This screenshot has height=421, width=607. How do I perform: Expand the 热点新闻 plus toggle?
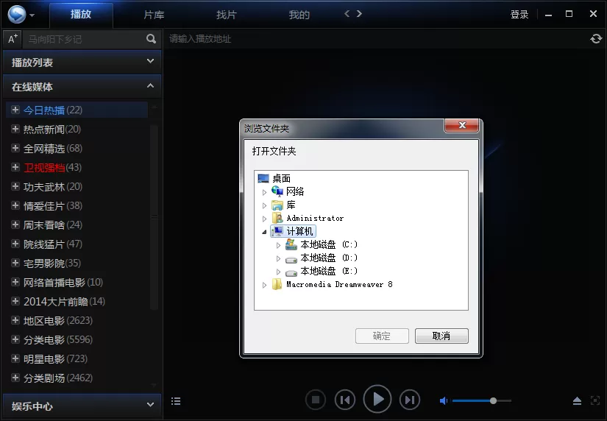15,129
